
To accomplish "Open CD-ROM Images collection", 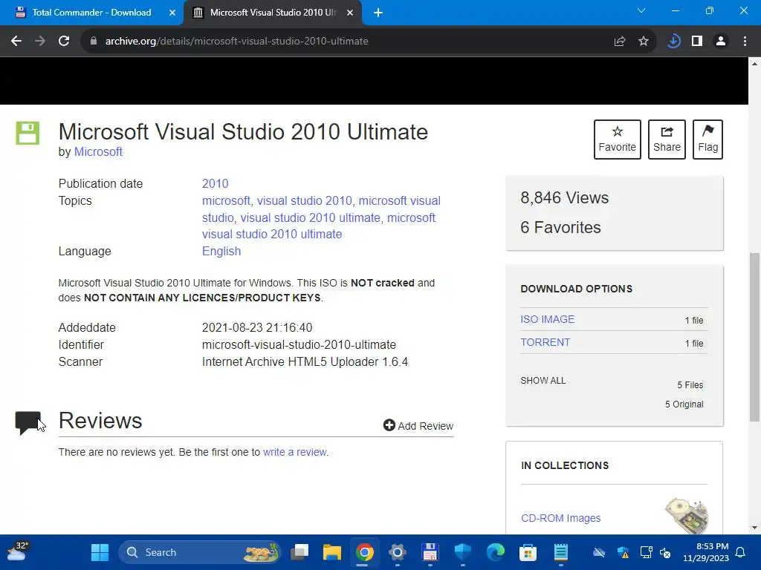I will click(560, 518).
